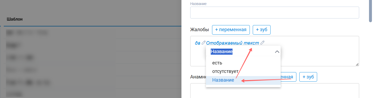Collapse the dropdown with the chevron arrow

coord(277,52)
